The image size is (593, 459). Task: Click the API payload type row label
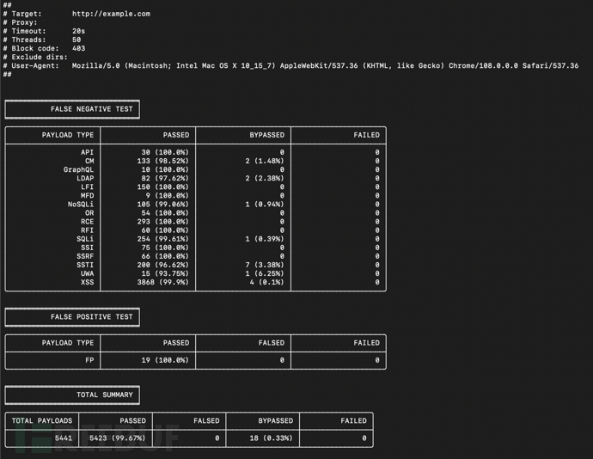[x=87, y=152]
